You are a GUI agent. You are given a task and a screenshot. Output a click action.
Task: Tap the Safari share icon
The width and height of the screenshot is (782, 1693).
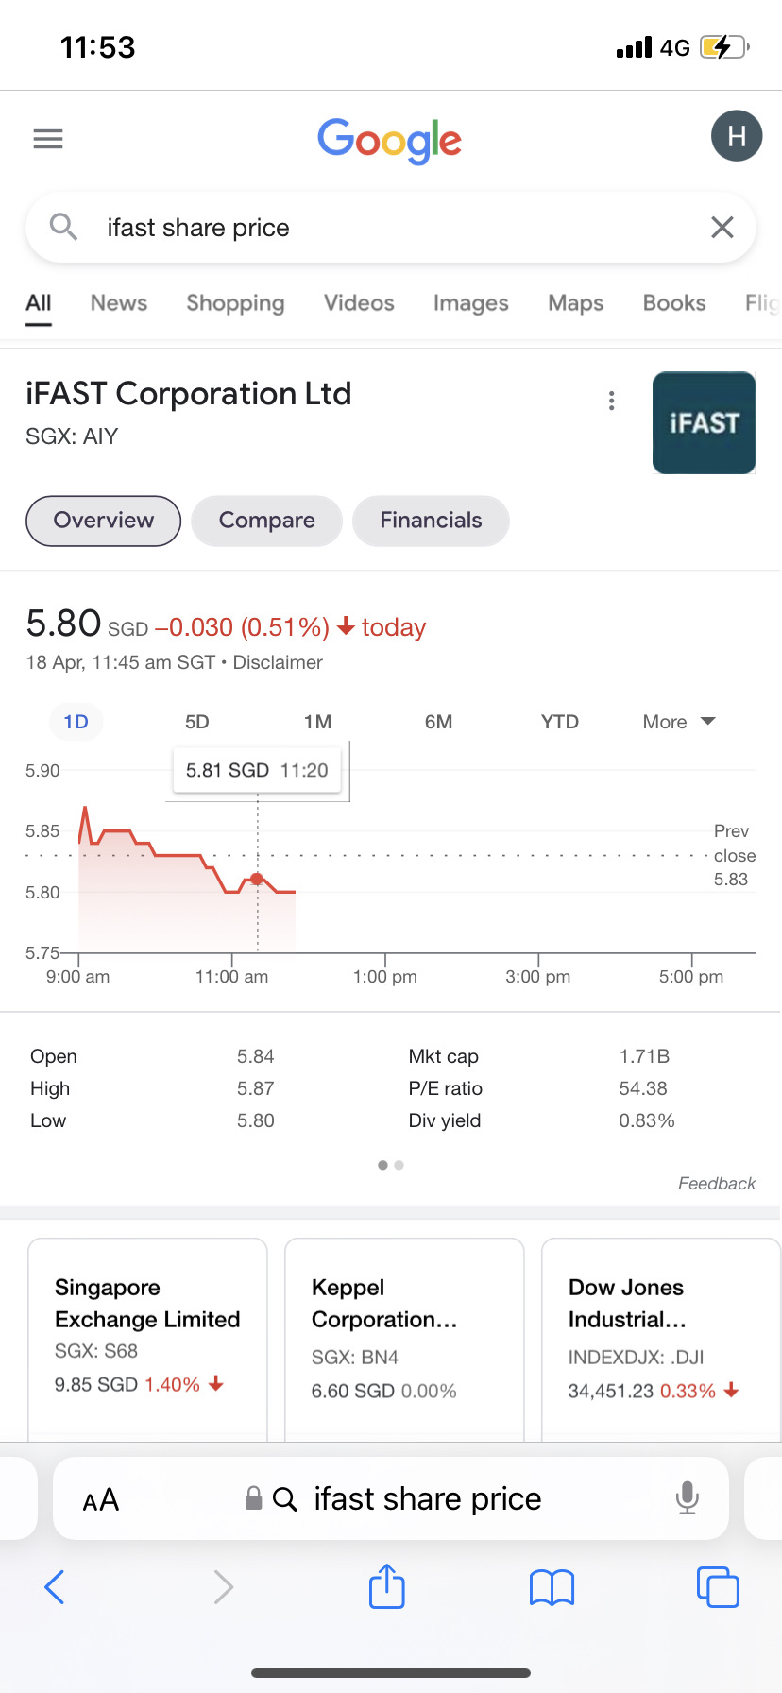387,1586
